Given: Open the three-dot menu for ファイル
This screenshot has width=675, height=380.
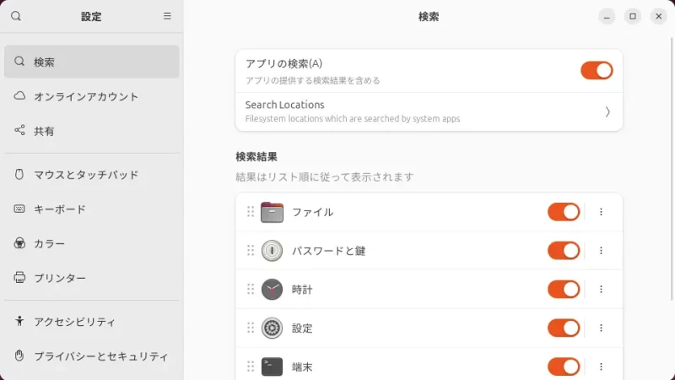Looking at the screenshot, I should click(x=601, y=212).
